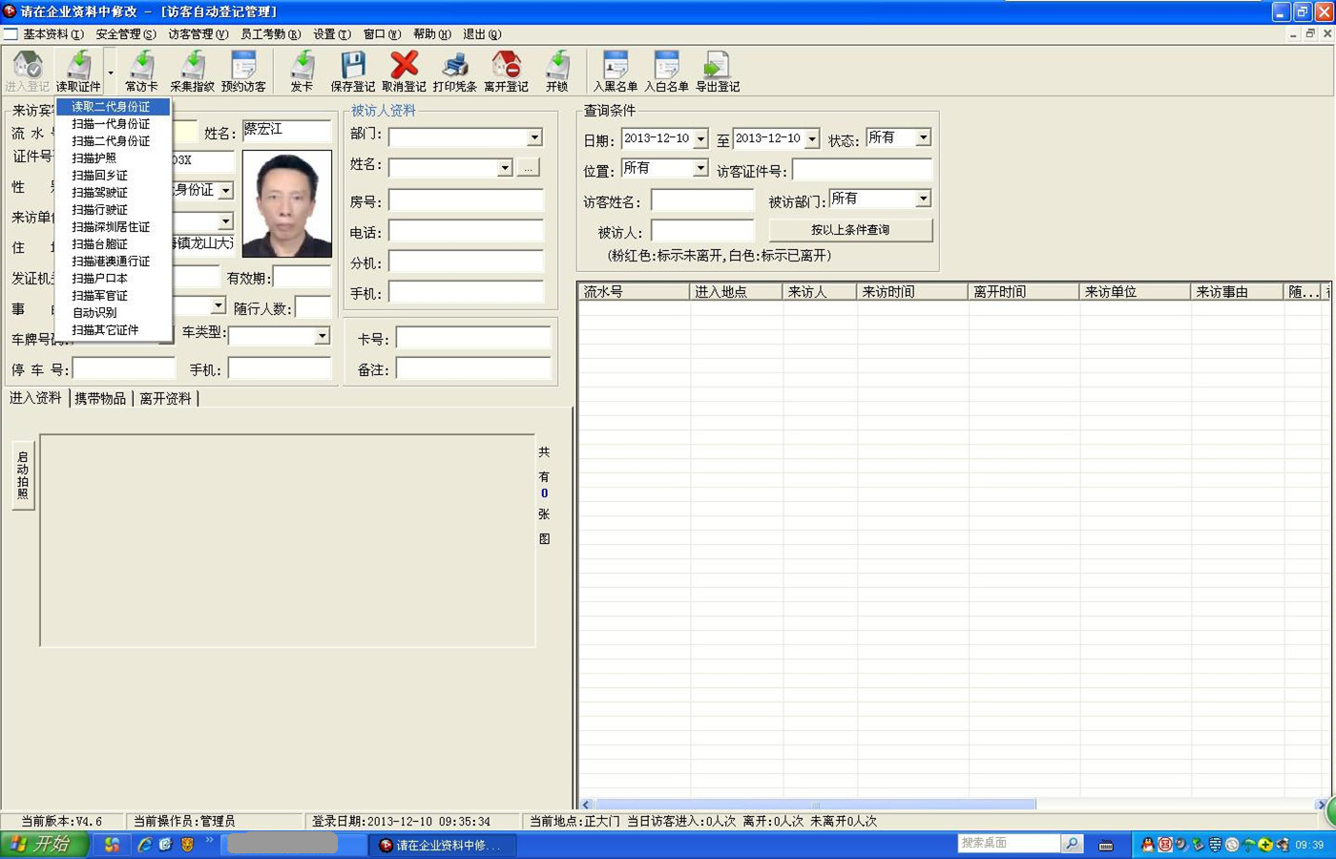This screenshot has height=859, width=1336.
Task: Click the 开锁 toolbar icon
Action: coord(557,72)
